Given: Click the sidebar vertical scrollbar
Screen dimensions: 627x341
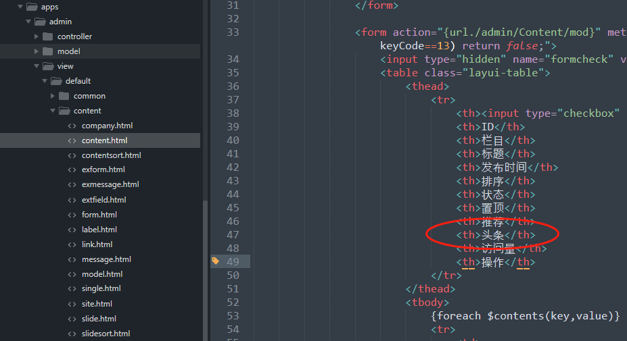Looking at the screenshot, I should (x=205, y=270).
